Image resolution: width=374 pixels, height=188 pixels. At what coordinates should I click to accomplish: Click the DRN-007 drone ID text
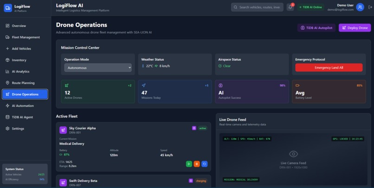click(x=75, y=185)
